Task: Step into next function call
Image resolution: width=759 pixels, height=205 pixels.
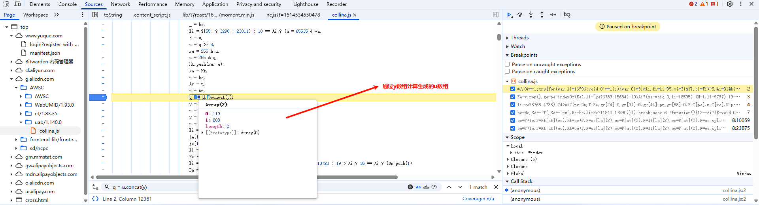Action: (531, 15)
